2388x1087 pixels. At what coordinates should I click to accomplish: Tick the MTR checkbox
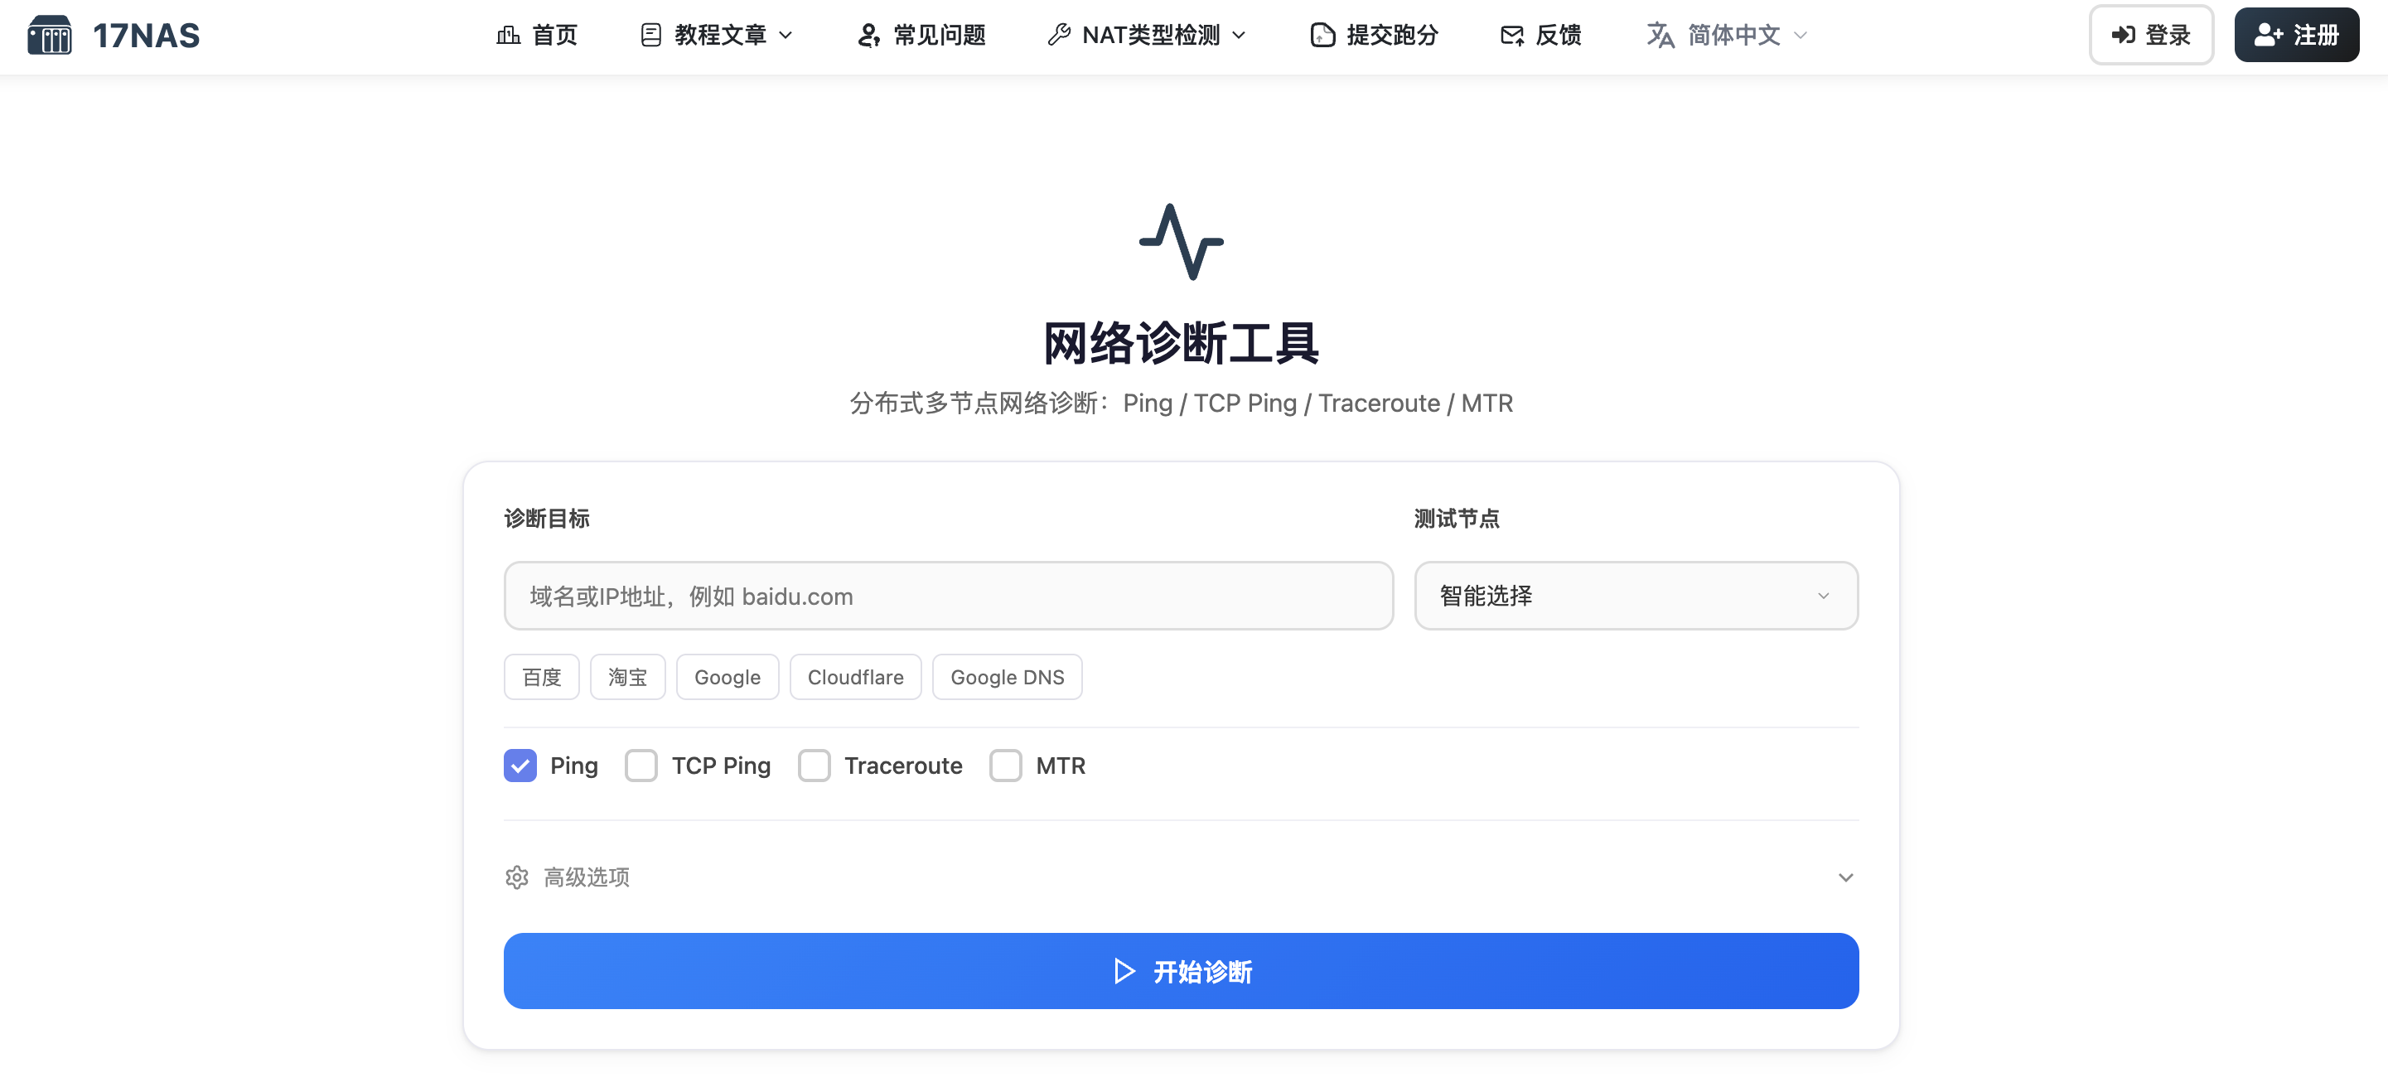coord(1005,766)
